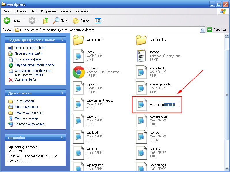Select the wp-pass file icon

tap(141, 152)
